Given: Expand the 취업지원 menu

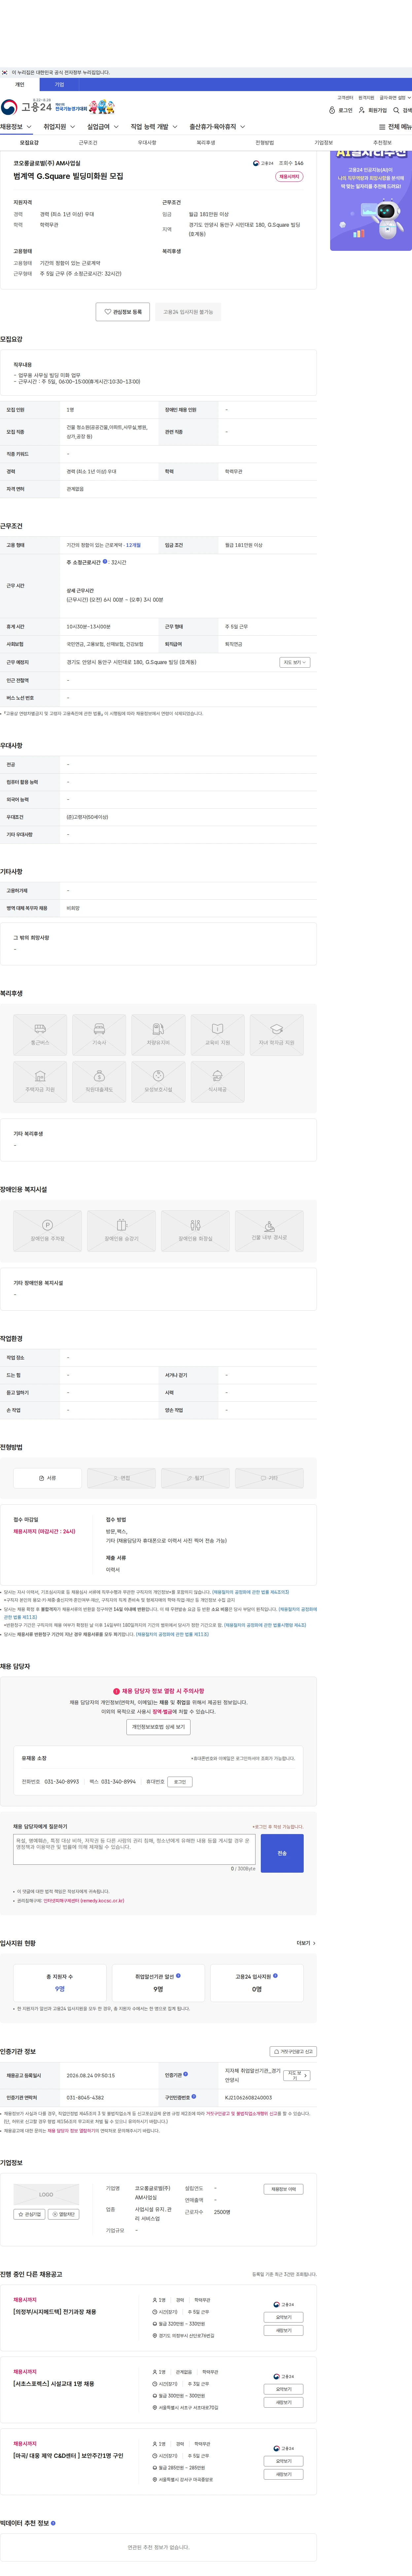Looking at the screenshot, I should [x=59, y=127].
